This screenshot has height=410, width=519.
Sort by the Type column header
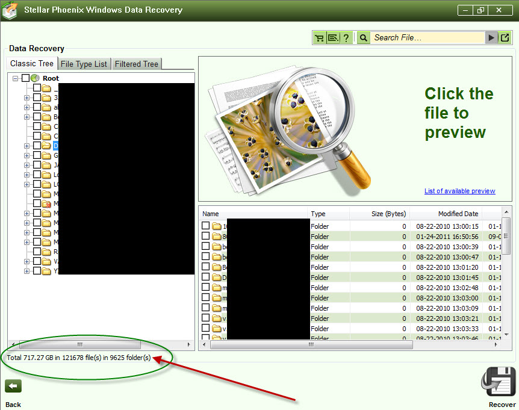(x=328, y=214)
